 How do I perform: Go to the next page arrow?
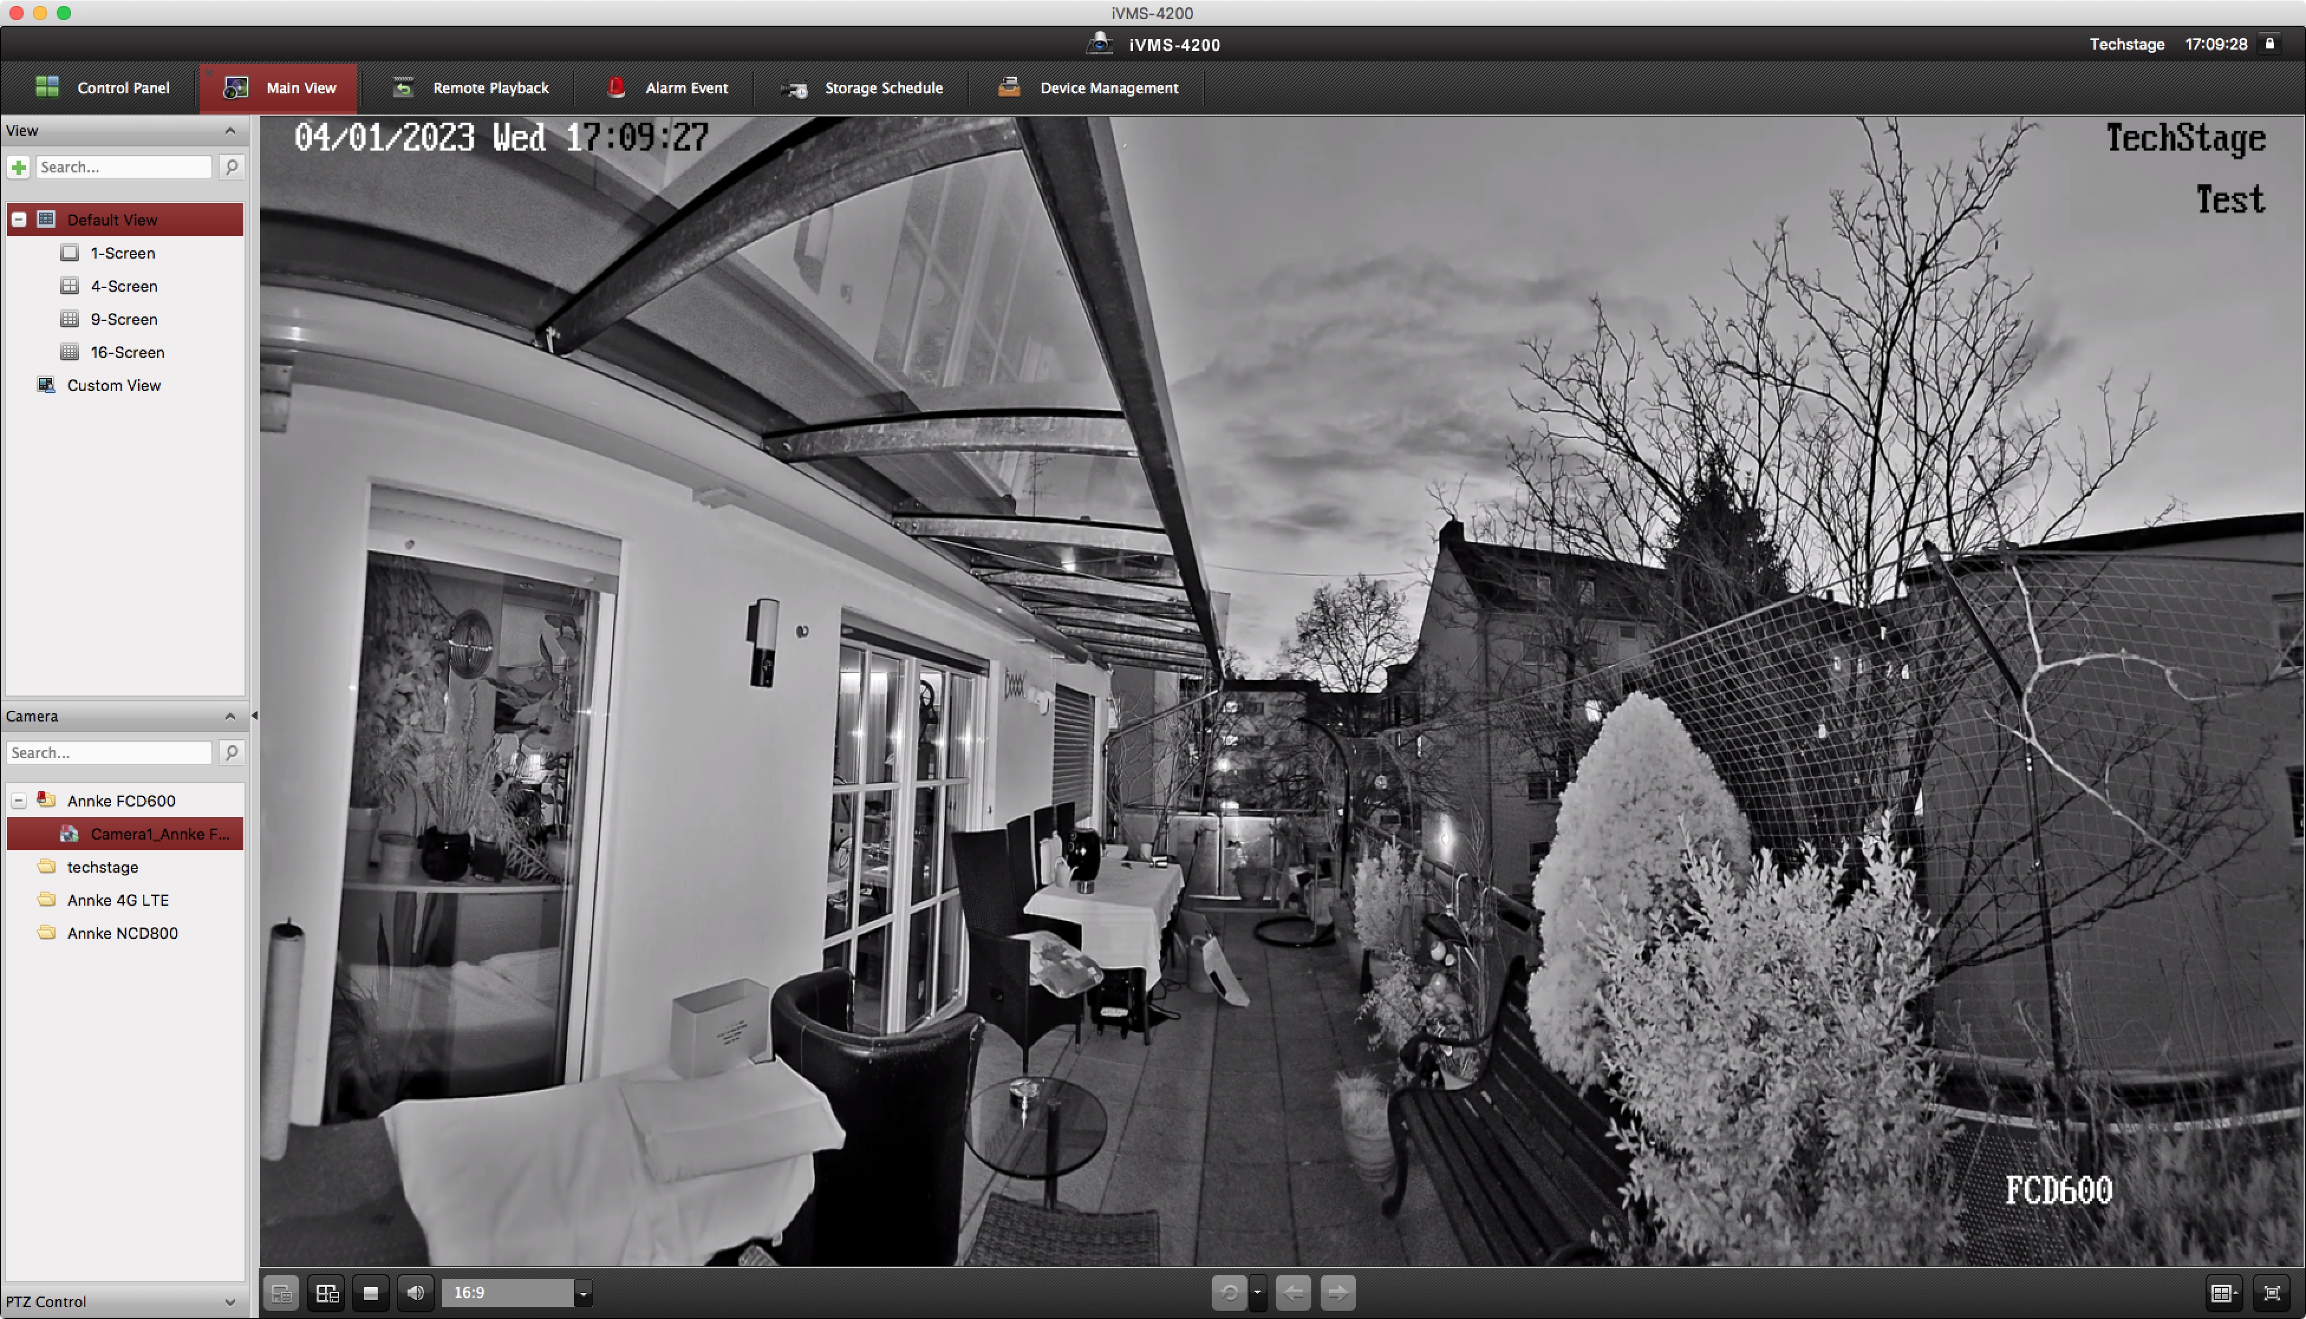(x=1337, y=1293)
